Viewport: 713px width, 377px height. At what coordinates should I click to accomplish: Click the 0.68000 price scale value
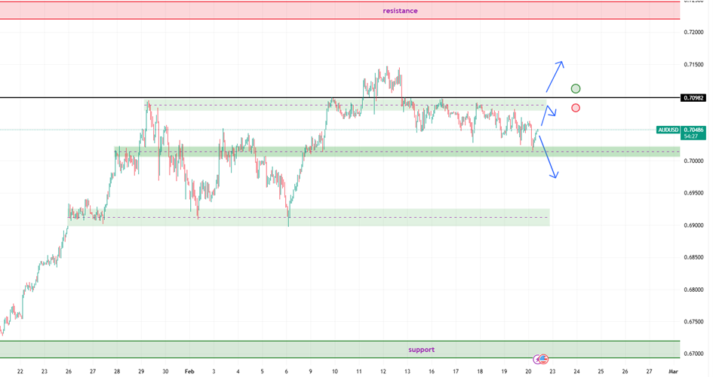tap(693, 290)
